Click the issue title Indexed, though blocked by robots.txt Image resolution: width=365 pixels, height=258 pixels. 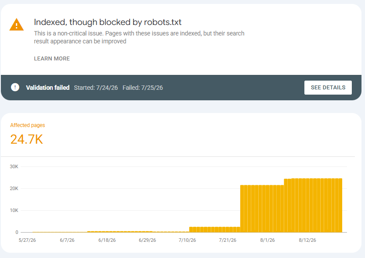click(108, 22)
